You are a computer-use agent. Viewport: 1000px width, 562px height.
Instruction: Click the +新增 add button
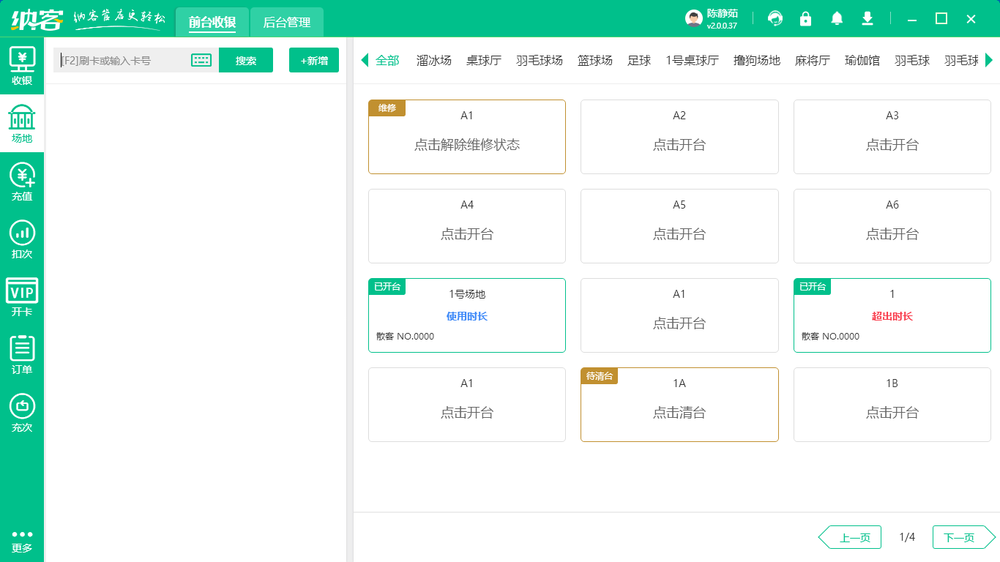[x=314, y=60]
